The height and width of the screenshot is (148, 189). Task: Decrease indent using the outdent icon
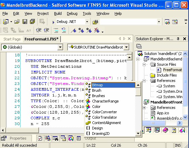[39, 30]
